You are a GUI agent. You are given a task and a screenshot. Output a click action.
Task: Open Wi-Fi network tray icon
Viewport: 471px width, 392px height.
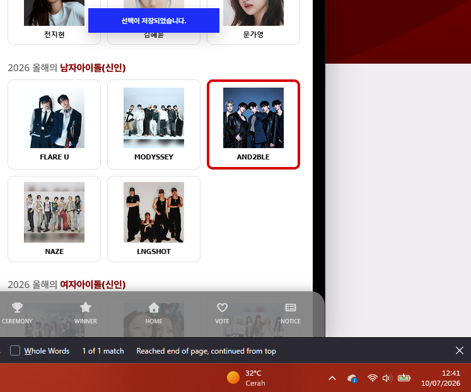372,378
